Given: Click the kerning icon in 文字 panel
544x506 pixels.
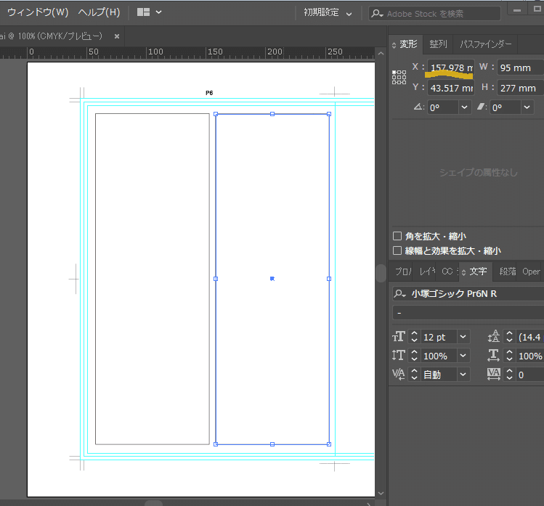Looking at the screenshot, I should click(x=399, y=375).
